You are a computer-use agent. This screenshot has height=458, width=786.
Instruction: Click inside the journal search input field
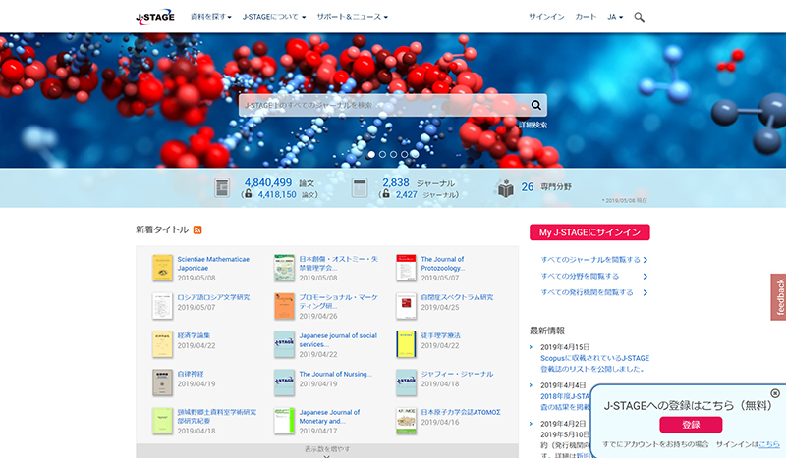383,105
